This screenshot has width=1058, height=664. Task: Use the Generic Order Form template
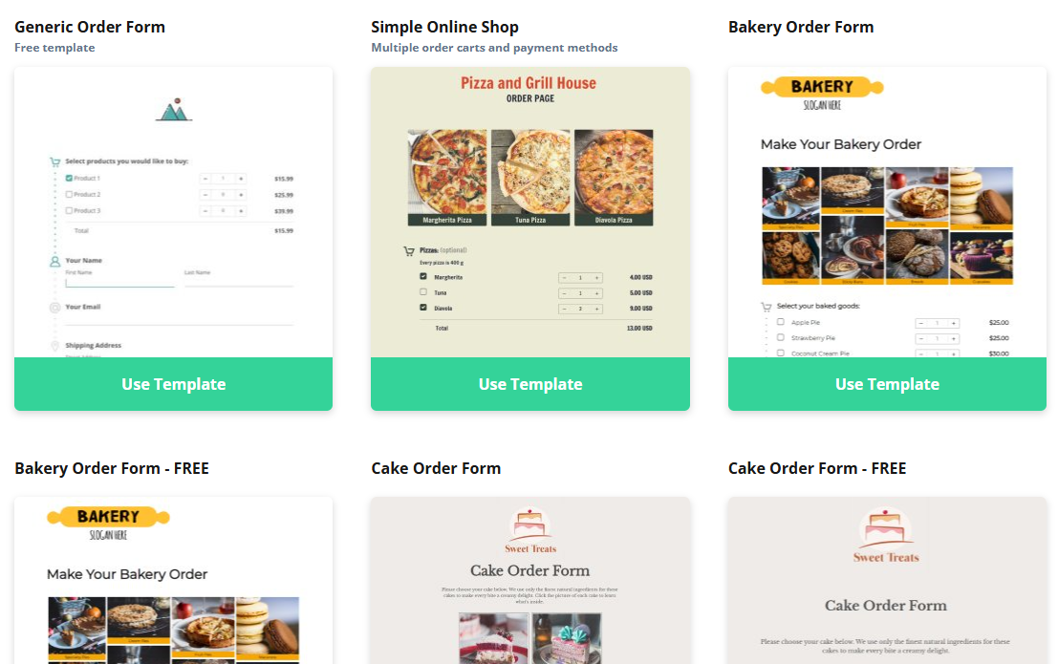coord(173,384)
